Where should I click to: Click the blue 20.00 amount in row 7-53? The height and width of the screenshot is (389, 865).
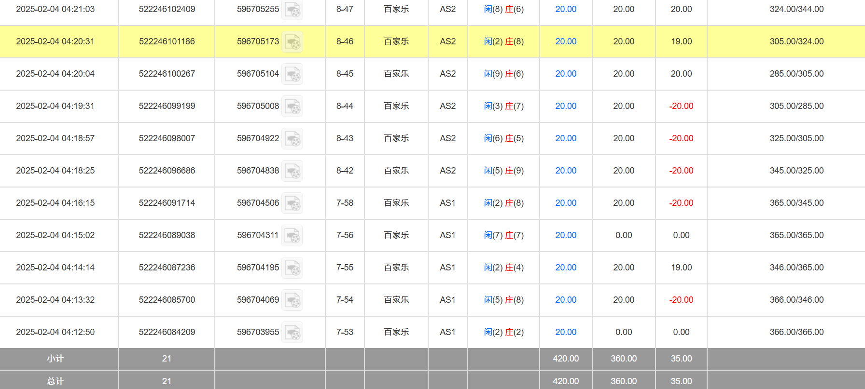566,332
